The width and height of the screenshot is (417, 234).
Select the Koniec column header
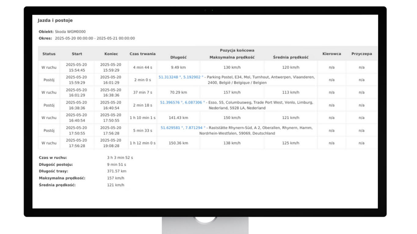(x=111, y=54)
